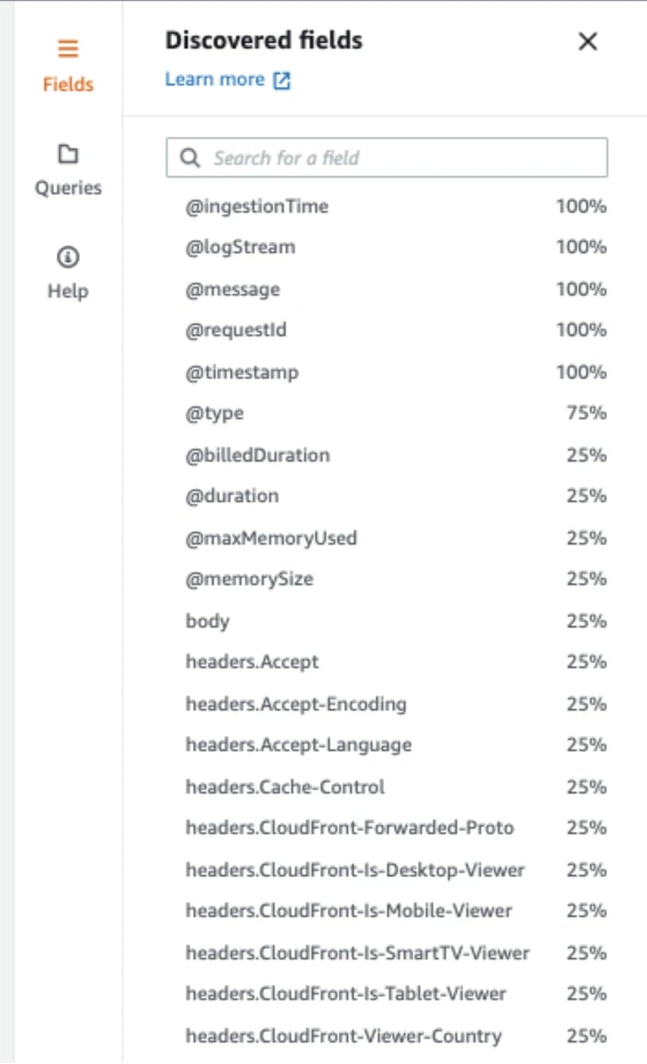Viewport: 647px width, 1064px height.
Task: Select the @type field at 75%
Action: (x=215, y=413)
